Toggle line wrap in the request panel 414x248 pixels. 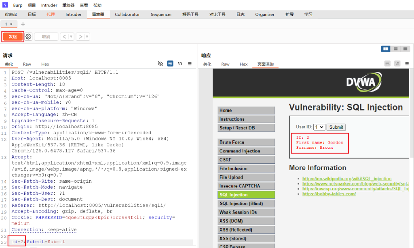pyautogui.click(x=170, y=64)
